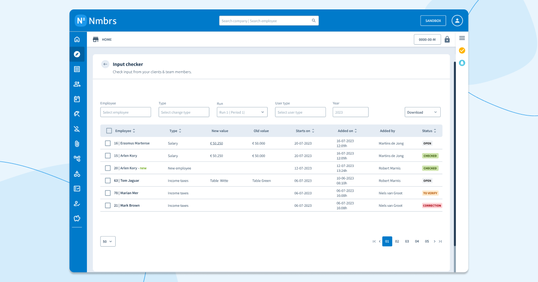Click the underlined € 50.250 new value

(x=217, y=143)
